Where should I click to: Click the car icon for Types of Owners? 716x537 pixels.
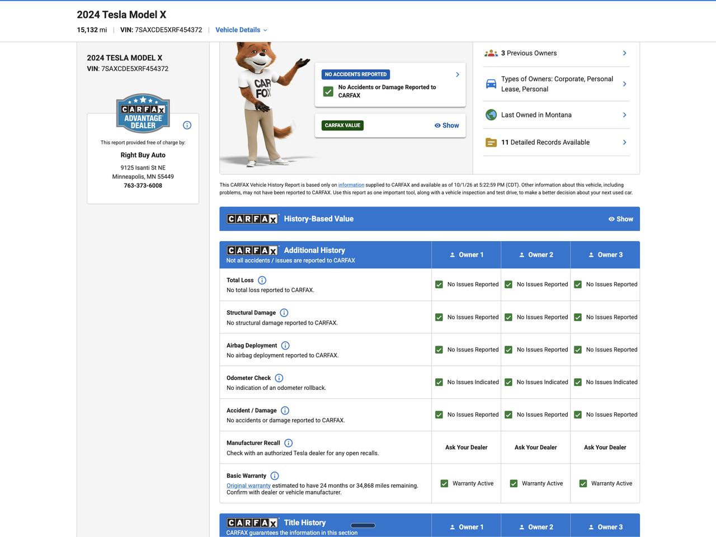coord(491,84)
